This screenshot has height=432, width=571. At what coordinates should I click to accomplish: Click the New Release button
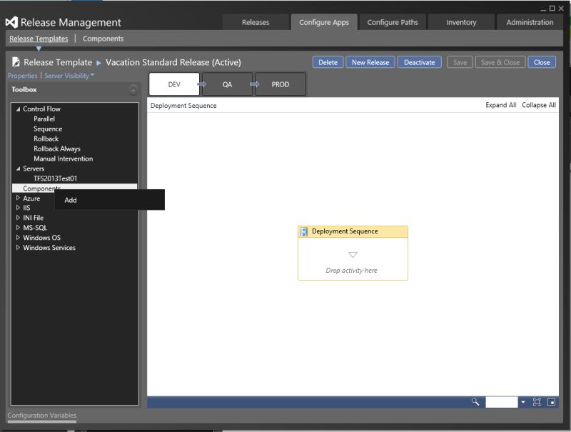(x=370, y=62)
